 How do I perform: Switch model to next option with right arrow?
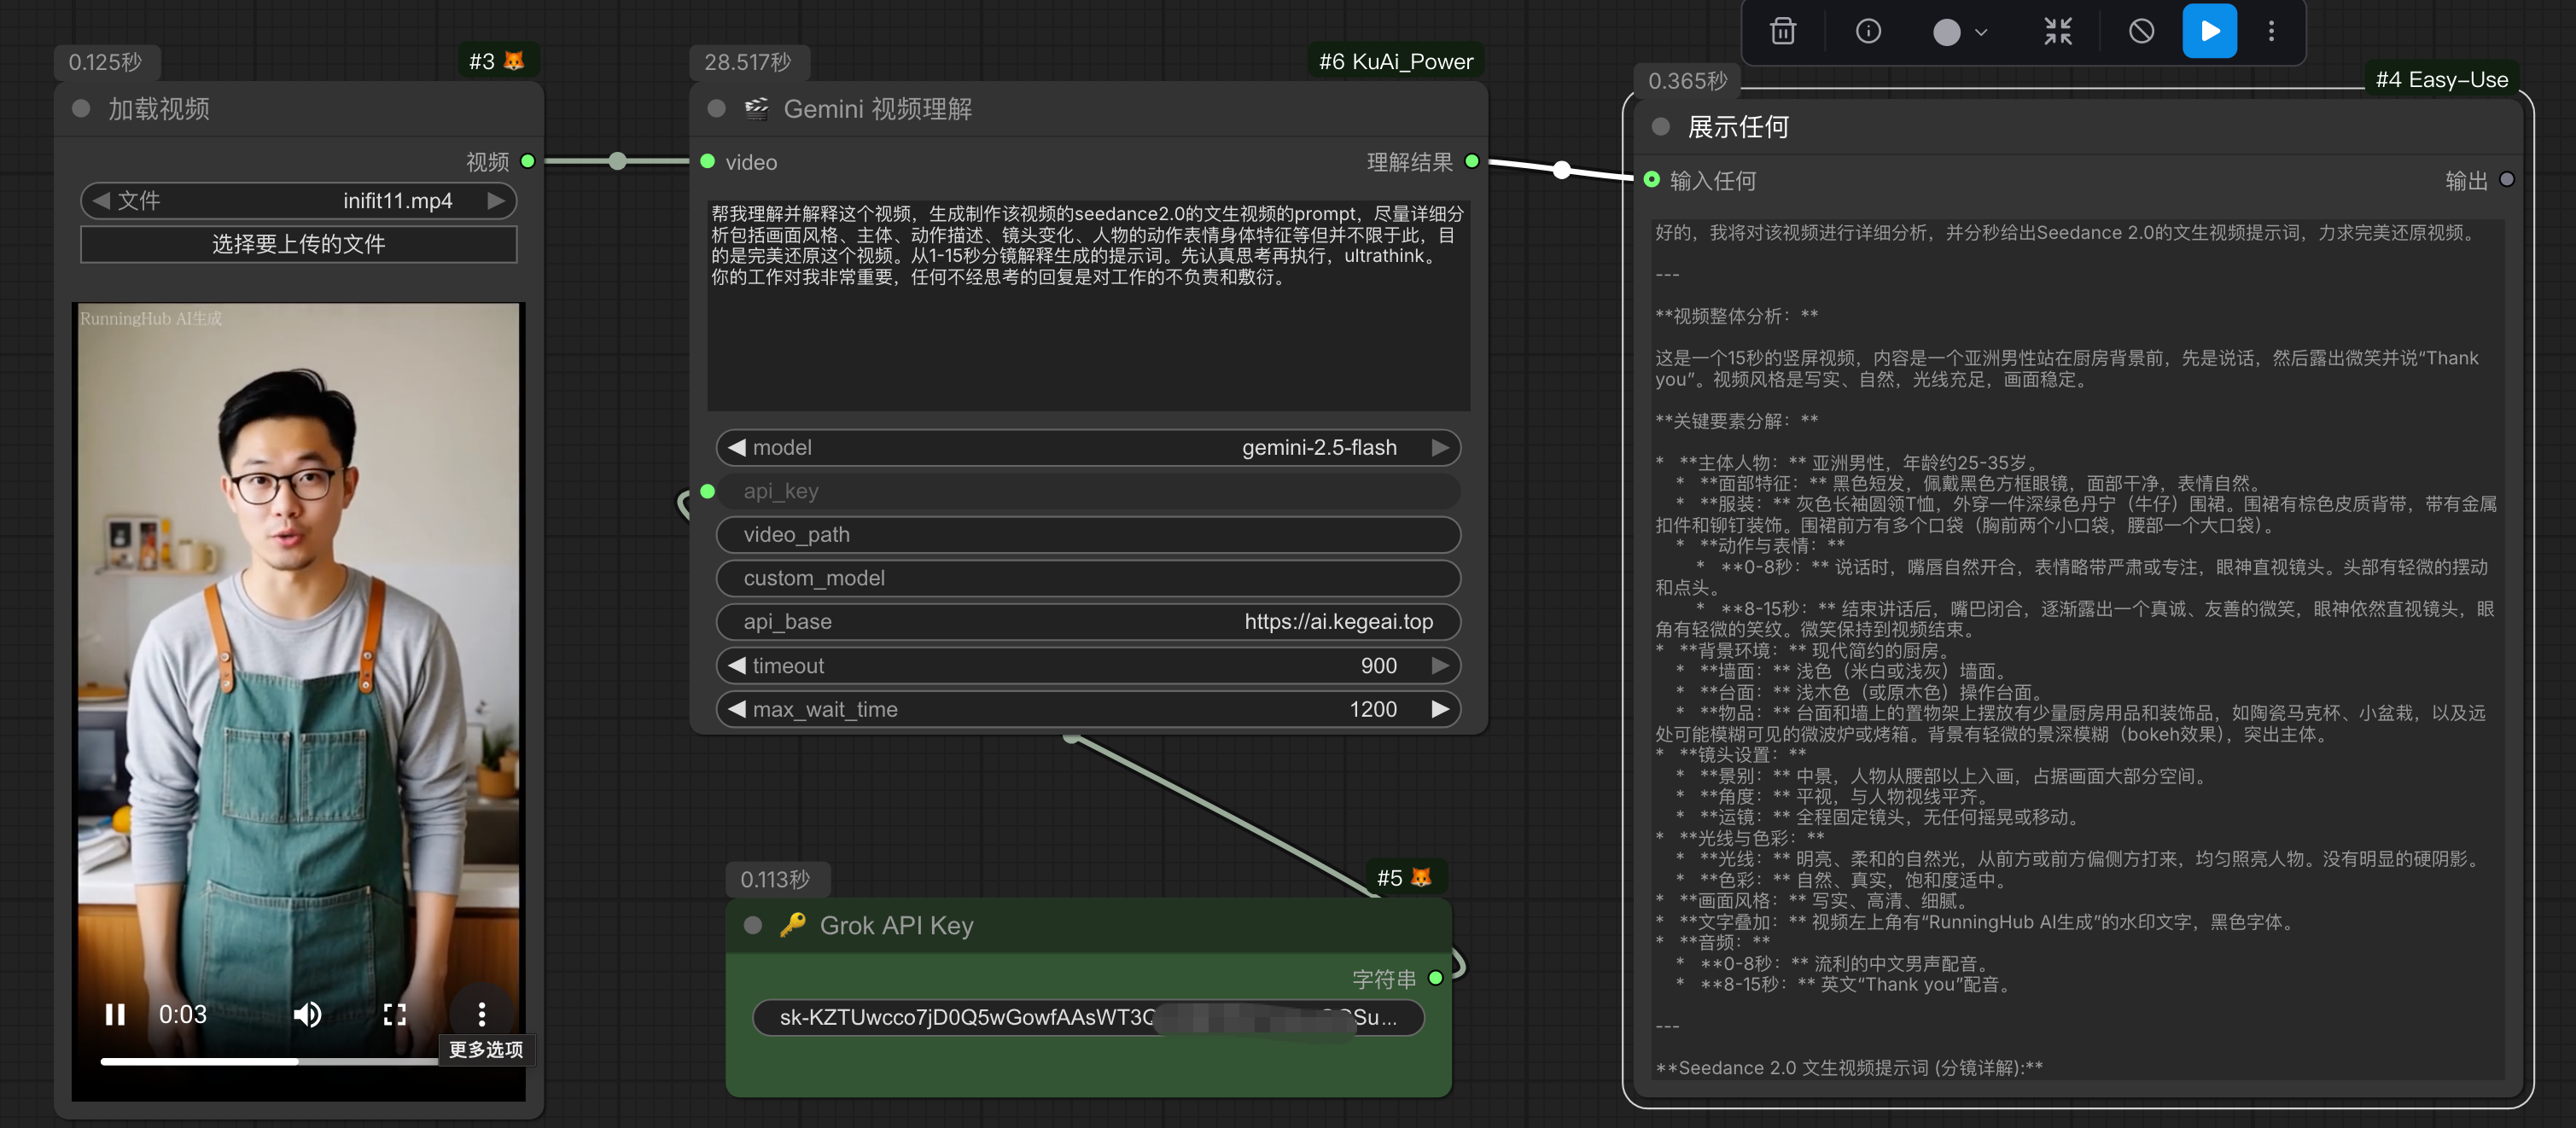(1440, 448)
